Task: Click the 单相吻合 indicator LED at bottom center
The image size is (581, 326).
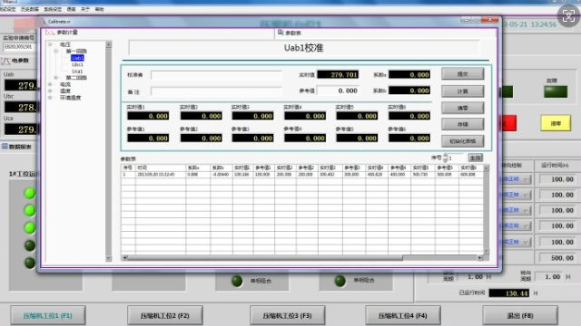Action: tap(237, 281)
